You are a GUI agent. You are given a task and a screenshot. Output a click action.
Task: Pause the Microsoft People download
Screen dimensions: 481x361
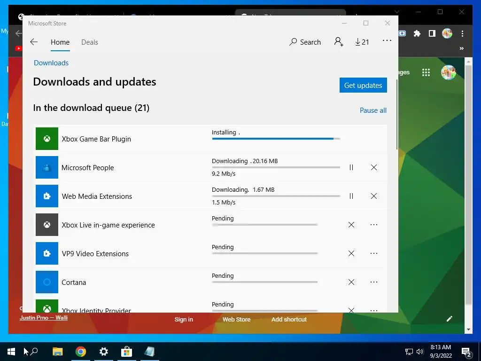pyautogui.click(x=351, y=167)
